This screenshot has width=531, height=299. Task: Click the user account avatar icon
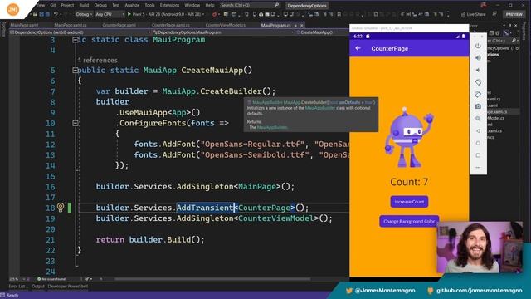tap(484, 5)
